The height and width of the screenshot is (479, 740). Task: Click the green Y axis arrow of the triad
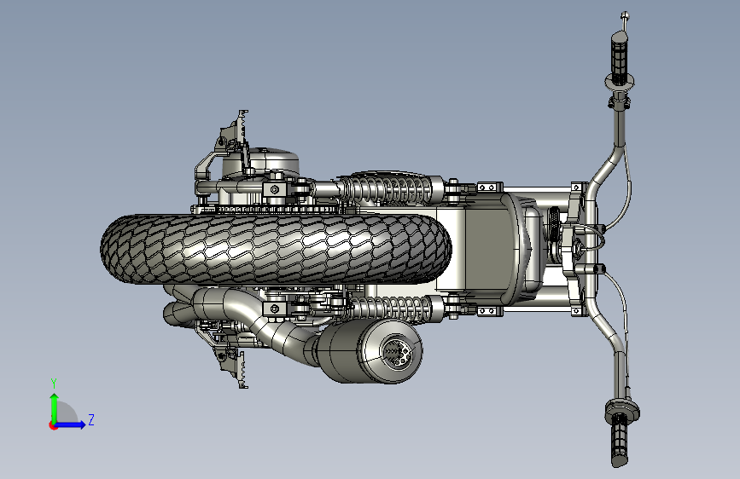click(x=55, y=407)
